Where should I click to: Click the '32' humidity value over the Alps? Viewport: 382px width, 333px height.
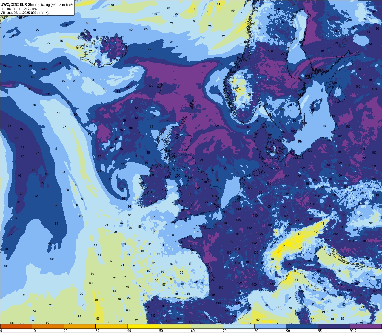[283, 246]
